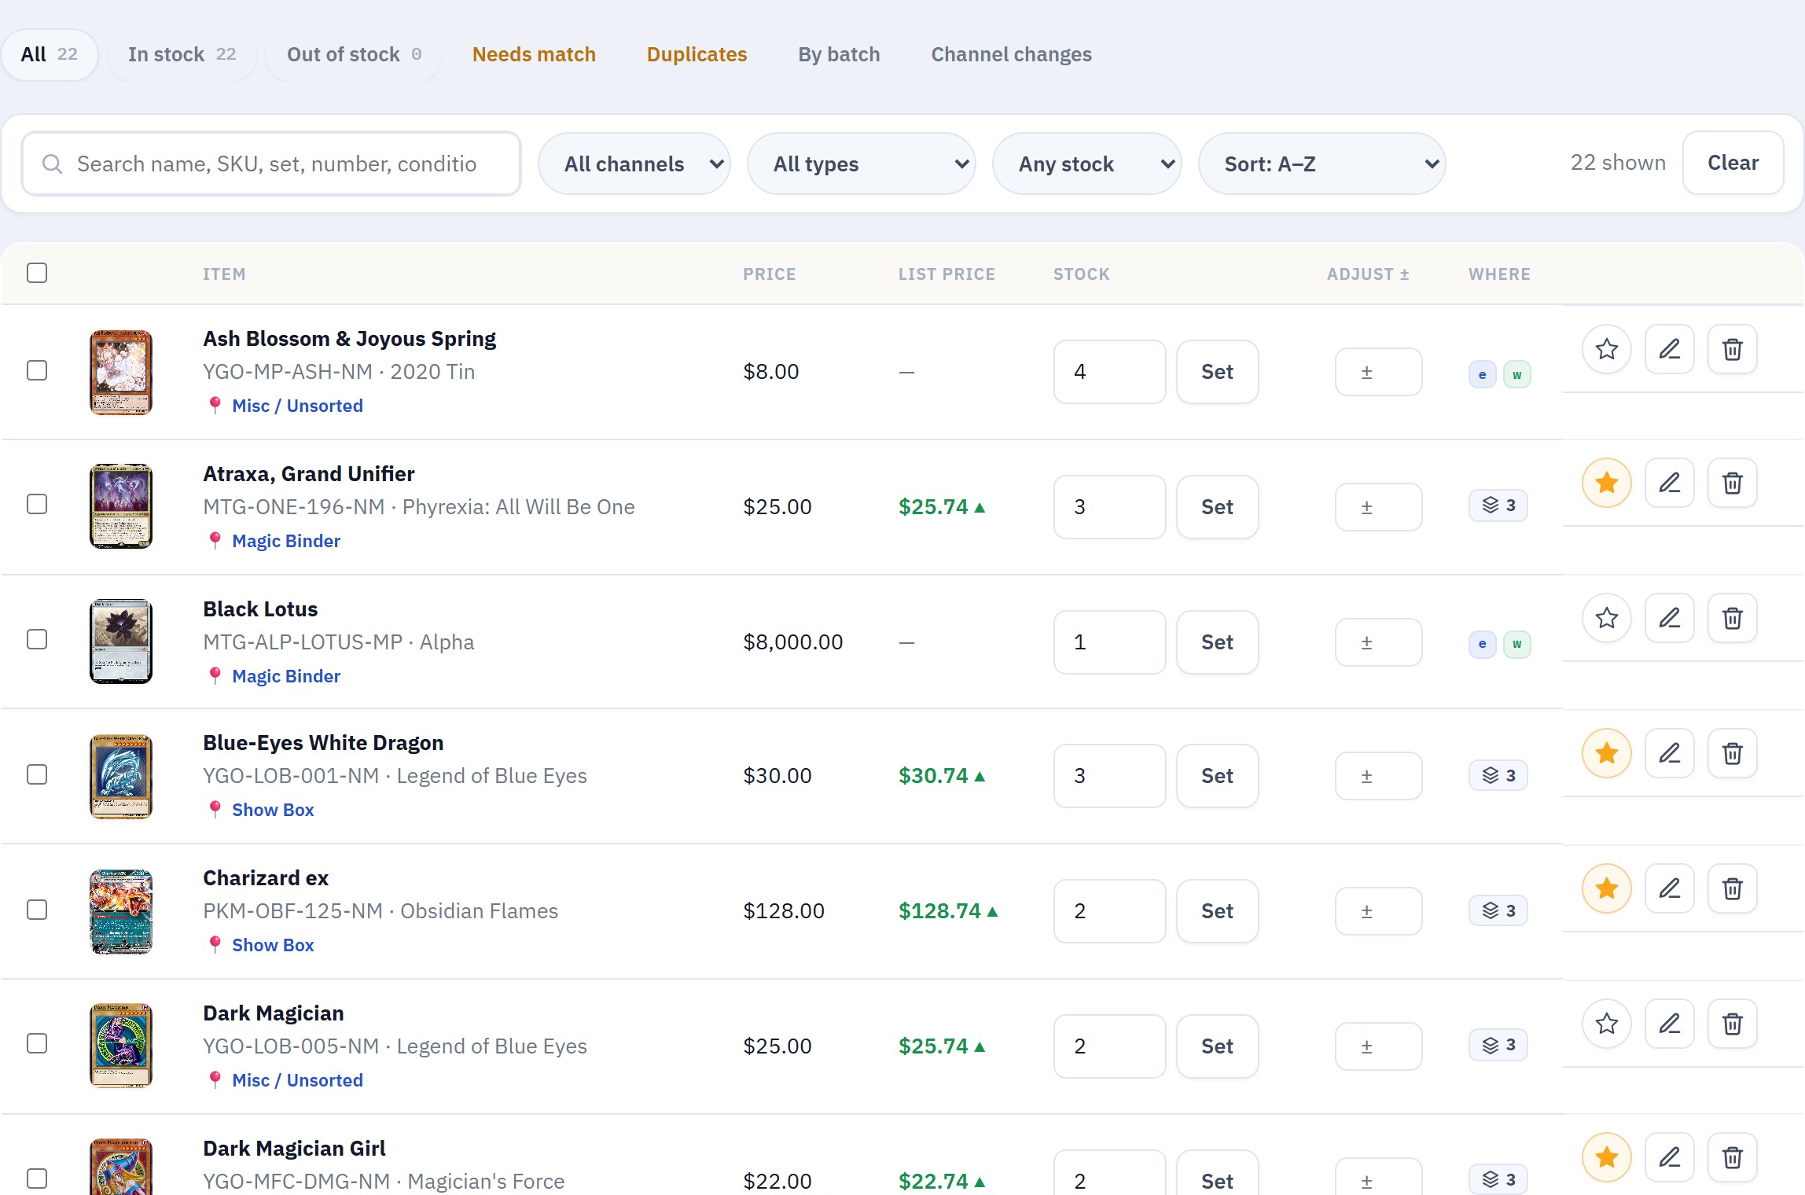This screenshot has width=1805, height=1195.
Task: Check the Blue-Eyes White Dragon row checkbox
Action: [37, 774]
